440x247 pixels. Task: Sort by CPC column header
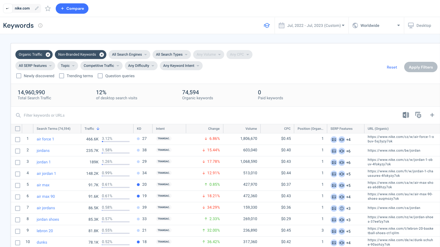pyautogui.click(x=287, y=129)
